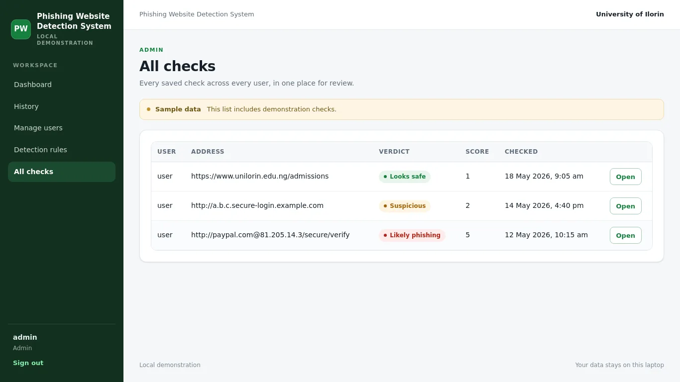The width and height of the screenshot is (680, 382).
Task: Go to History in the sidebar
Action: click(x=62, y=106)
